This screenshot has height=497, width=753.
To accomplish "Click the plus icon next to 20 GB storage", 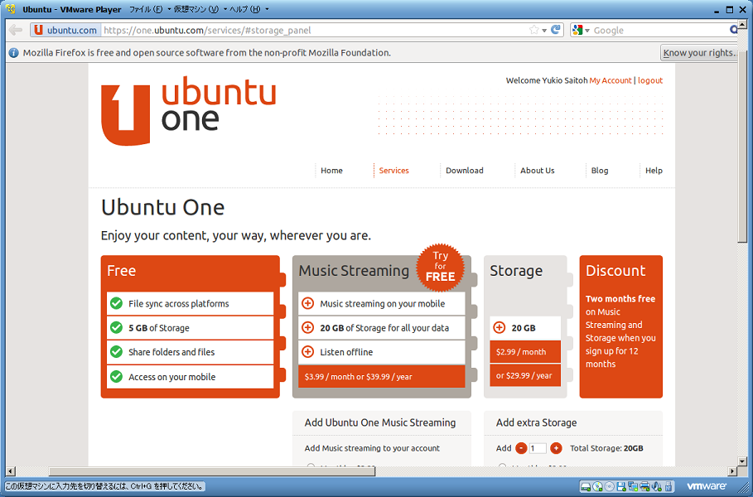I will (500, 328).
